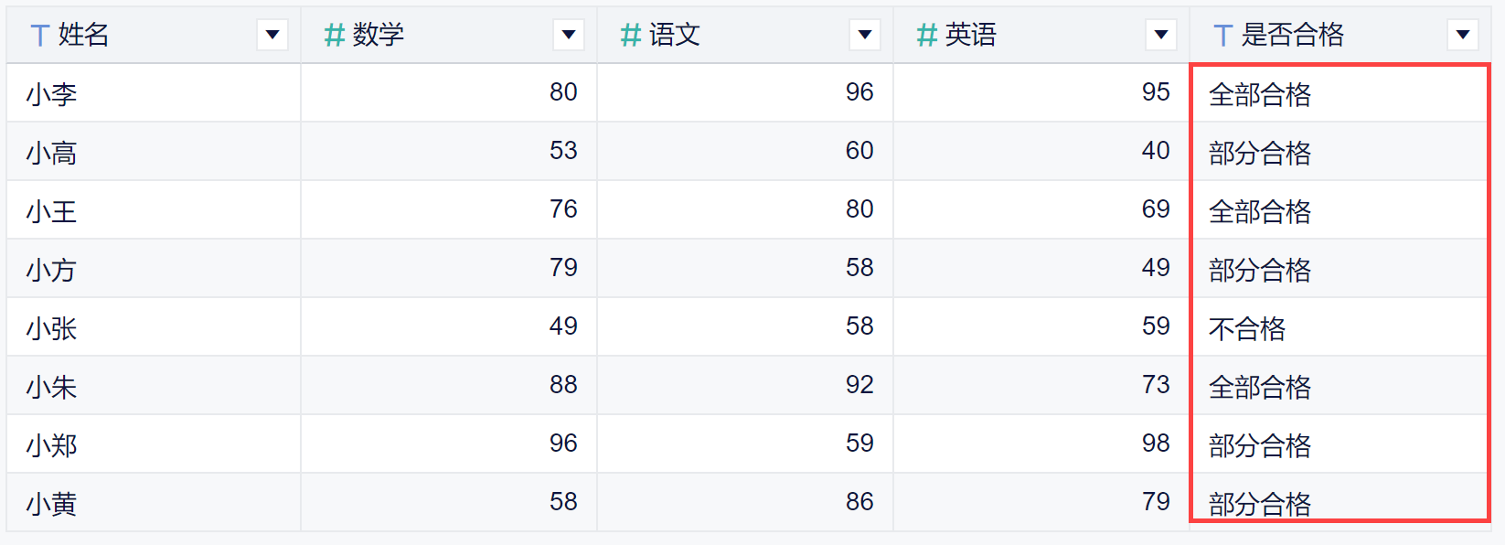Click 小朱's 英语 score of 73
Viewport: 1505px width, 545px height.
(1156, 385)
